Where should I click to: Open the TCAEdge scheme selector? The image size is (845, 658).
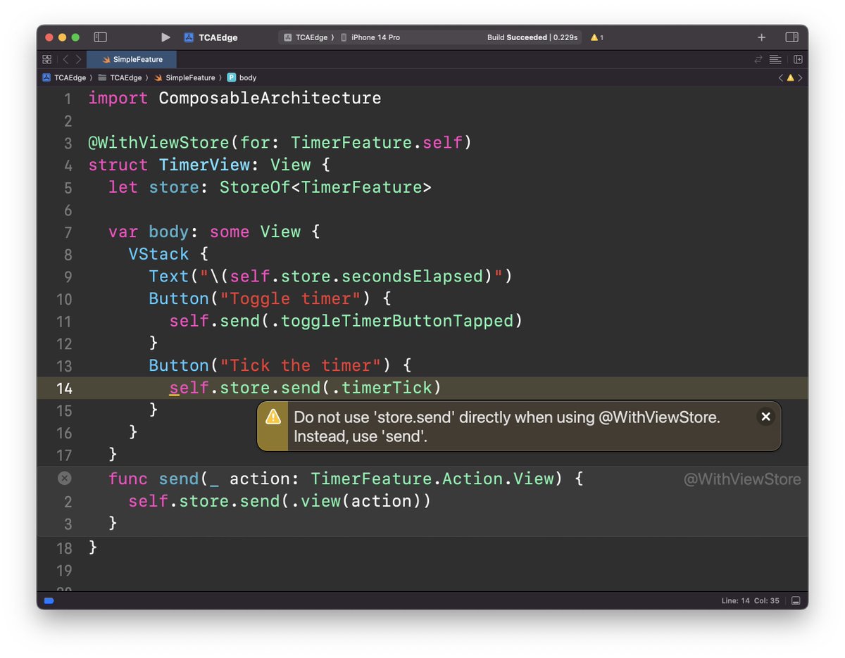point(308,37)
